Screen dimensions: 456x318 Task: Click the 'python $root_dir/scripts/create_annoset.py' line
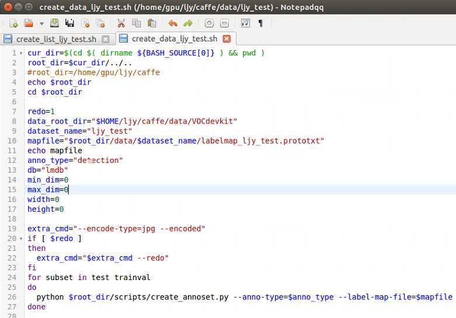(x=244, y=297)
